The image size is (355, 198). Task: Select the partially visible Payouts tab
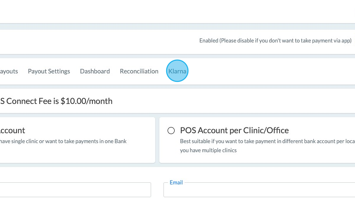click(9, 71)
